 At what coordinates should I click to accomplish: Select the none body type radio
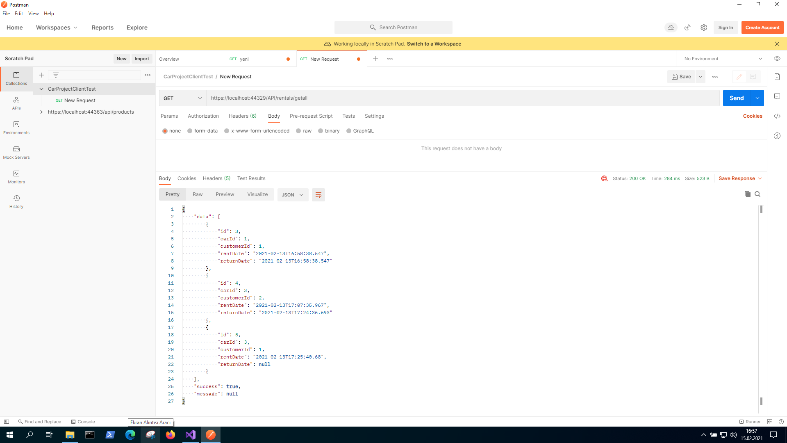point(165,131)
